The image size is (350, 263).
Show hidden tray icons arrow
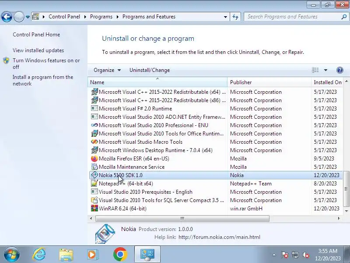[274, 255]
